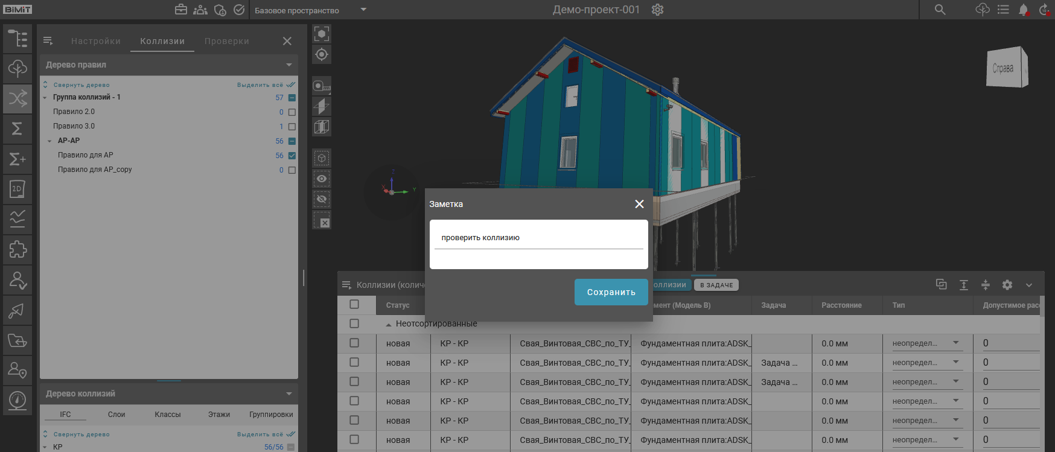The height and width of the screenshot is (452, 1055).
Task: Open the 2D drawing view icon
Action: [x=18, y=189]
